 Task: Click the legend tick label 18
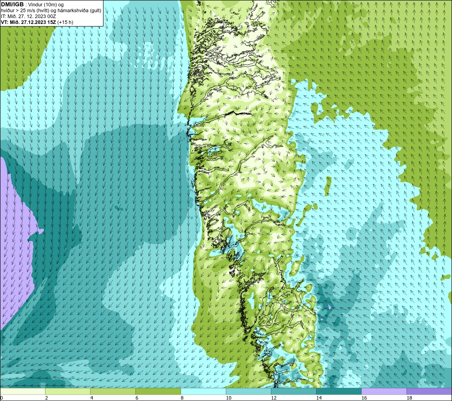point(409,398)
